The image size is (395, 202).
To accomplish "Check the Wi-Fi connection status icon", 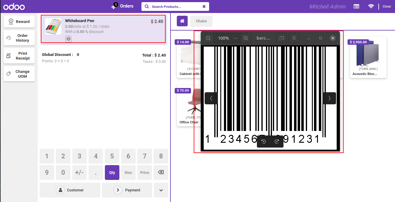I will tap(371, 6).
